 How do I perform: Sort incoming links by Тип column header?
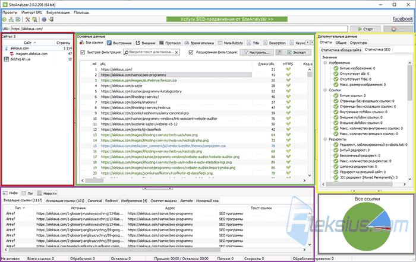(19, 208)
